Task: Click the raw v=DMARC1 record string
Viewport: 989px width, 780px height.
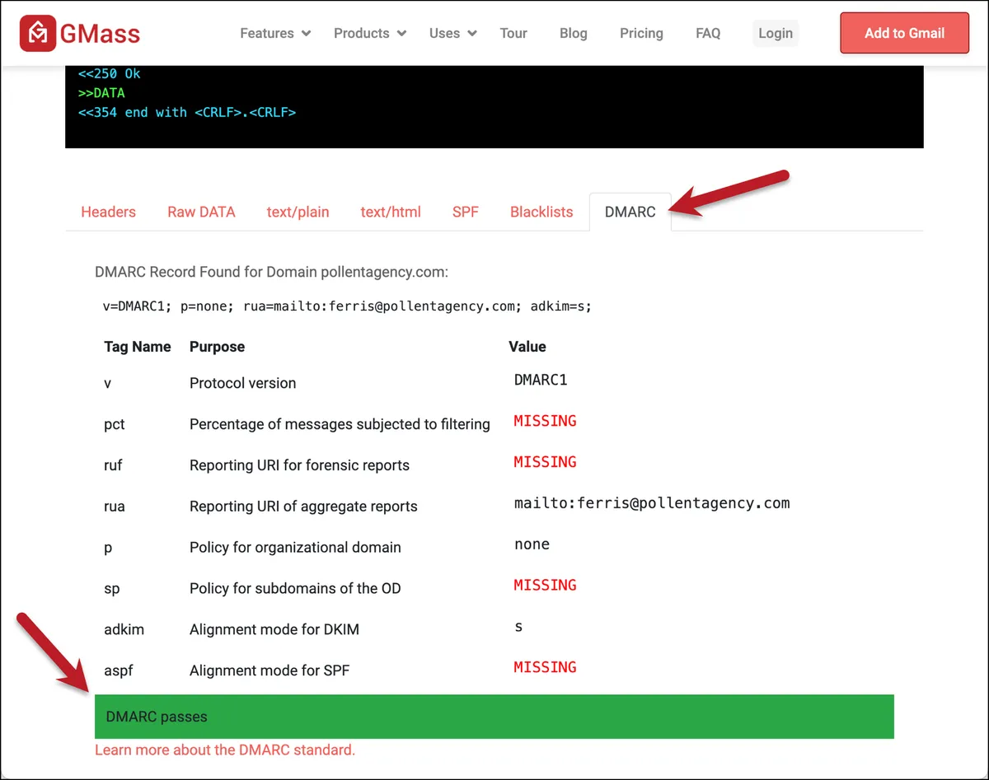Action: tap(347, 306)
